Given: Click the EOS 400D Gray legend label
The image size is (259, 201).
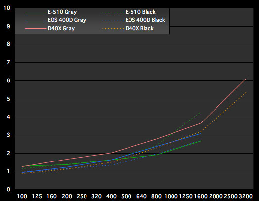Looking at the screenshot, I should [x=67, y=20].
